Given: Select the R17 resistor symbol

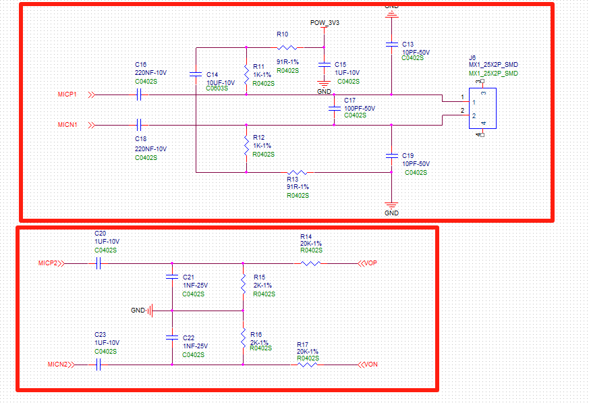Looking at the screenshot, I should pos(307,365).
